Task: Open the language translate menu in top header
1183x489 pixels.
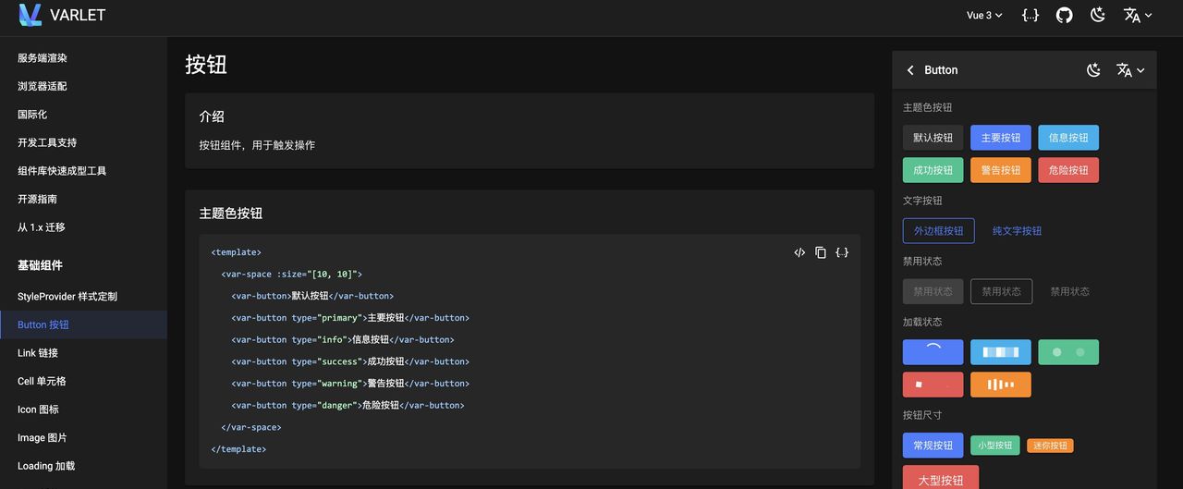Action: [x=1138, y=15]
